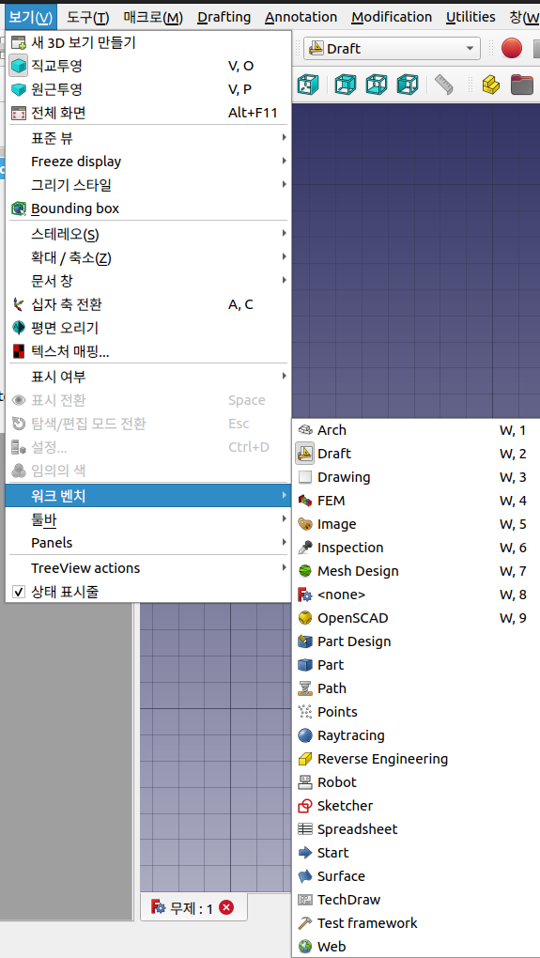This screenshot has width=540, height=958.
Task: Open TechDraw workbench
Action: (415, 900)
